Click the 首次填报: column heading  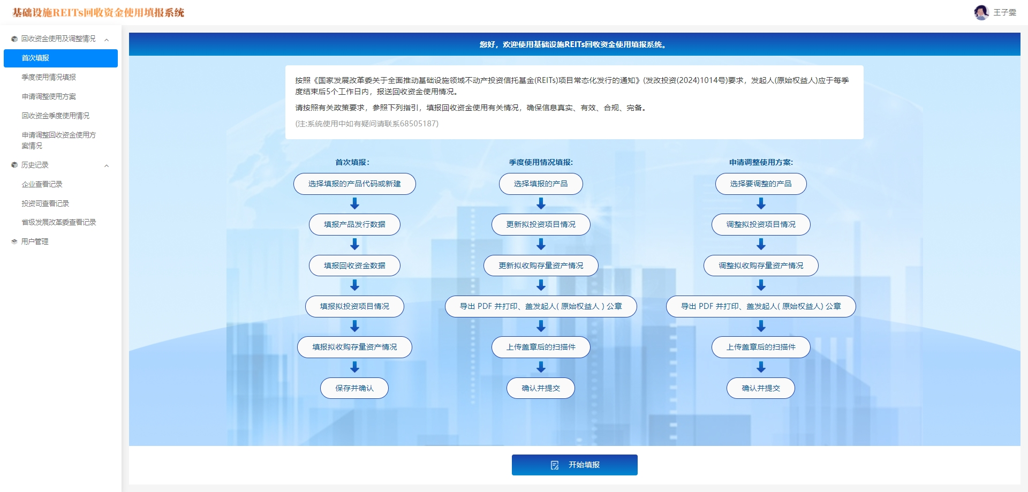(352, 162)
